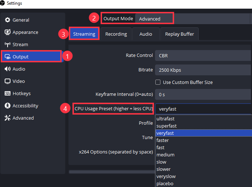The image size is (252, 187).
Task: Open Advanced settings in the sidebar
Action: pos(32,118)
